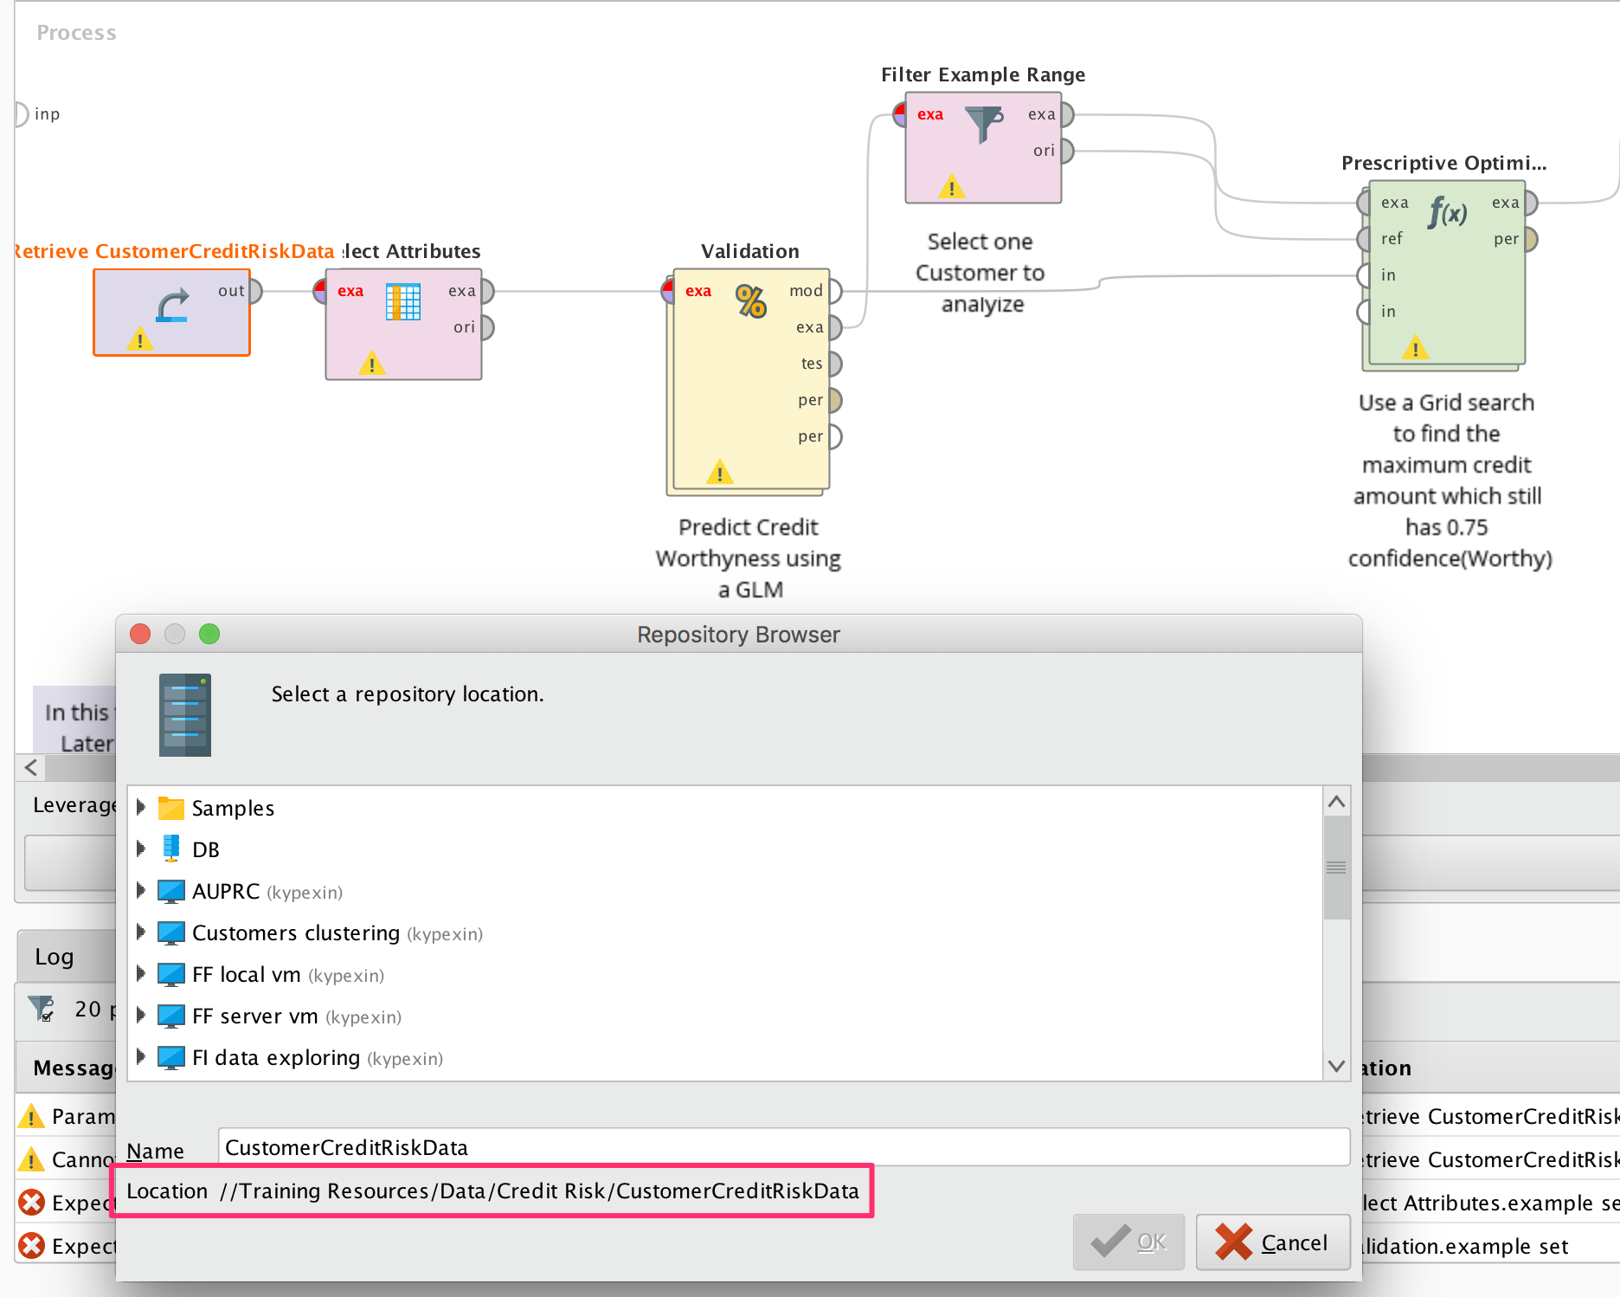Screen dimensions: 1620x1297
Task: Click warning triangle on Validation operator
Action: [719, 472]
